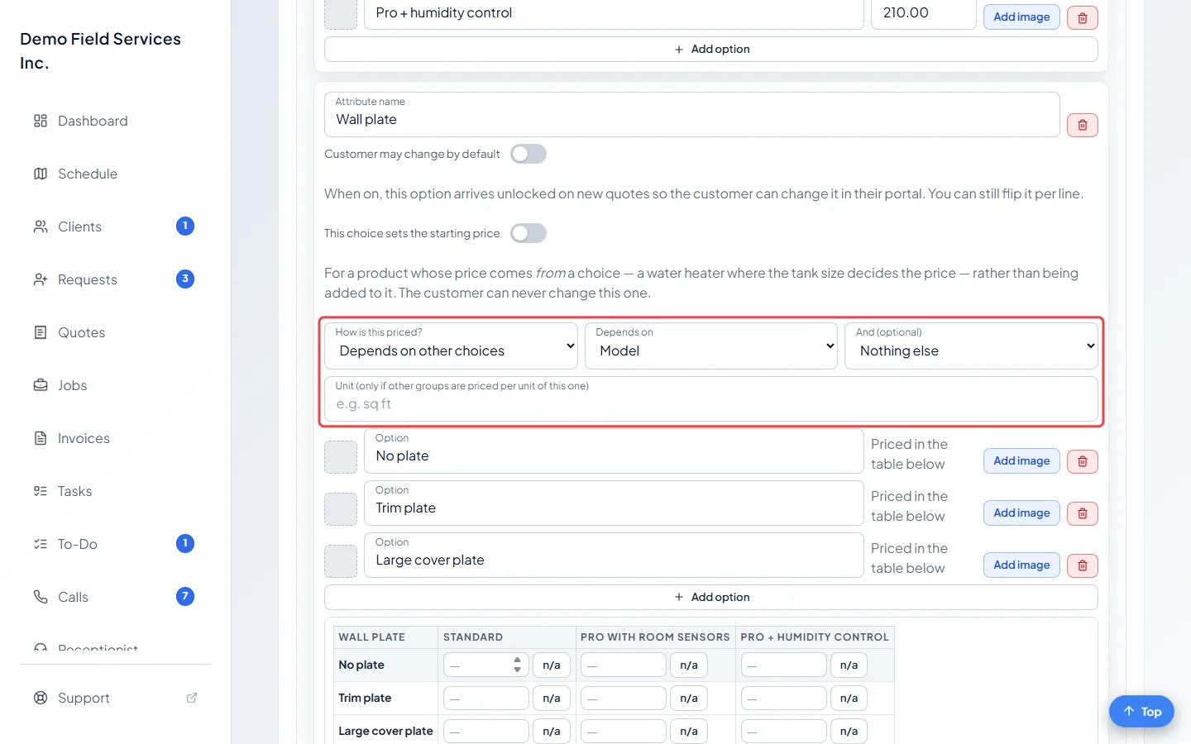Click Add image for No plate
Screen dimensions: 1191x744
(x=1021, y=460)
